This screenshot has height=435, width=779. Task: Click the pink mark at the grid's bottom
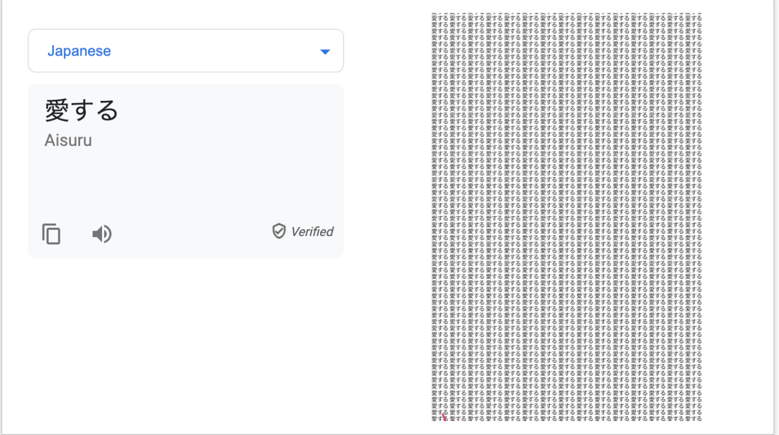pos(444,416)
